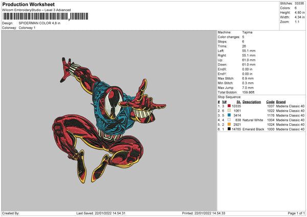Click the 'EndX:' label
307x217 pixels.
point(222,69)
